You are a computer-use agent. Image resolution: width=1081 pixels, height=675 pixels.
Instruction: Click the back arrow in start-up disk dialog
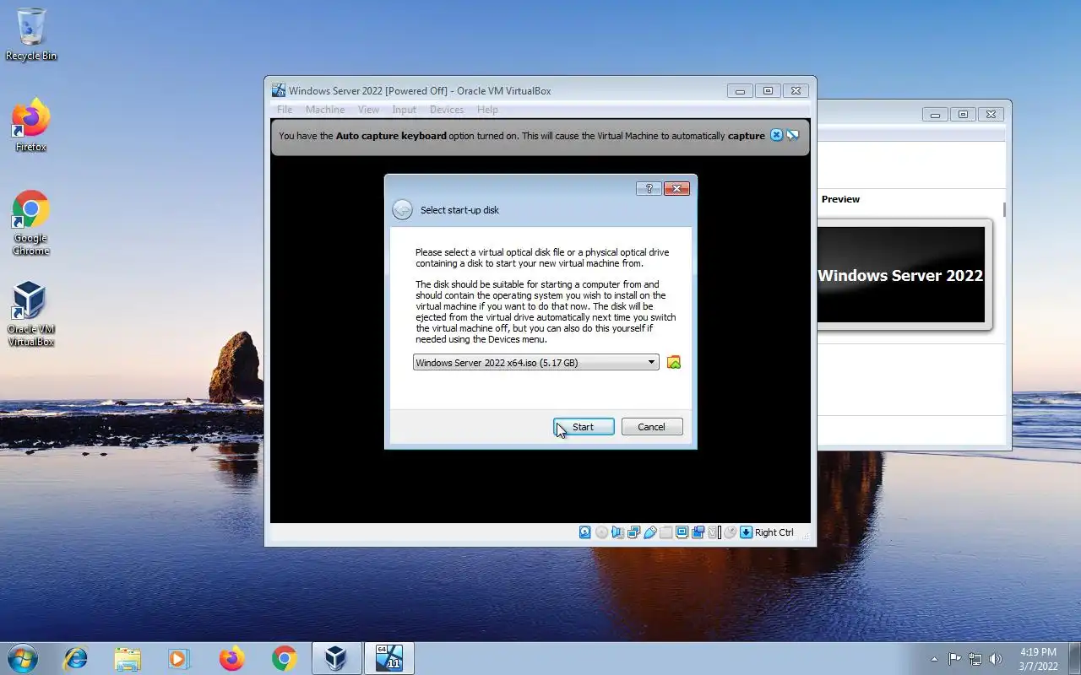point(403,210)
